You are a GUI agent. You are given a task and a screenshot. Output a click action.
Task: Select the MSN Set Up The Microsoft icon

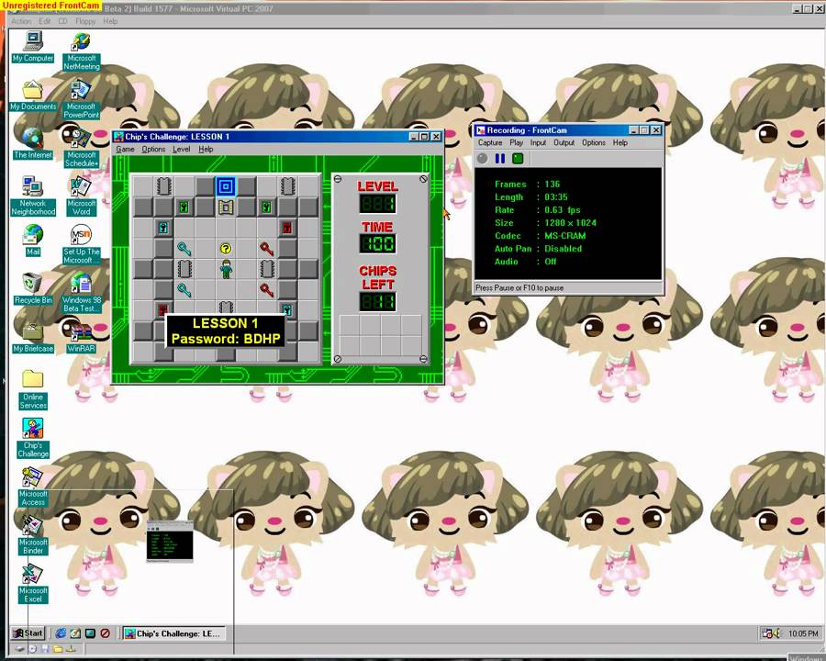tap(81, 244)
